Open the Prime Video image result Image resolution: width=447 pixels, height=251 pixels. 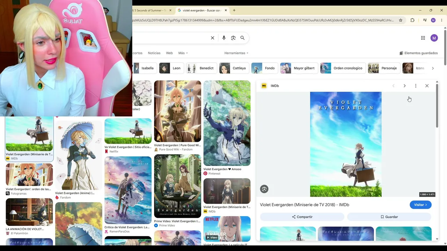(177, 186)
